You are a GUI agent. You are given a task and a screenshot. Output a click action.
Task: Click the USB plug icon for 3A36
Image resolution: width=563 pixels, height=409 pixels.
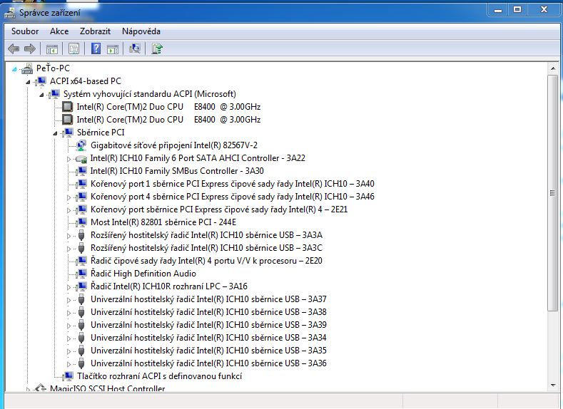click(x=81, y=363)
